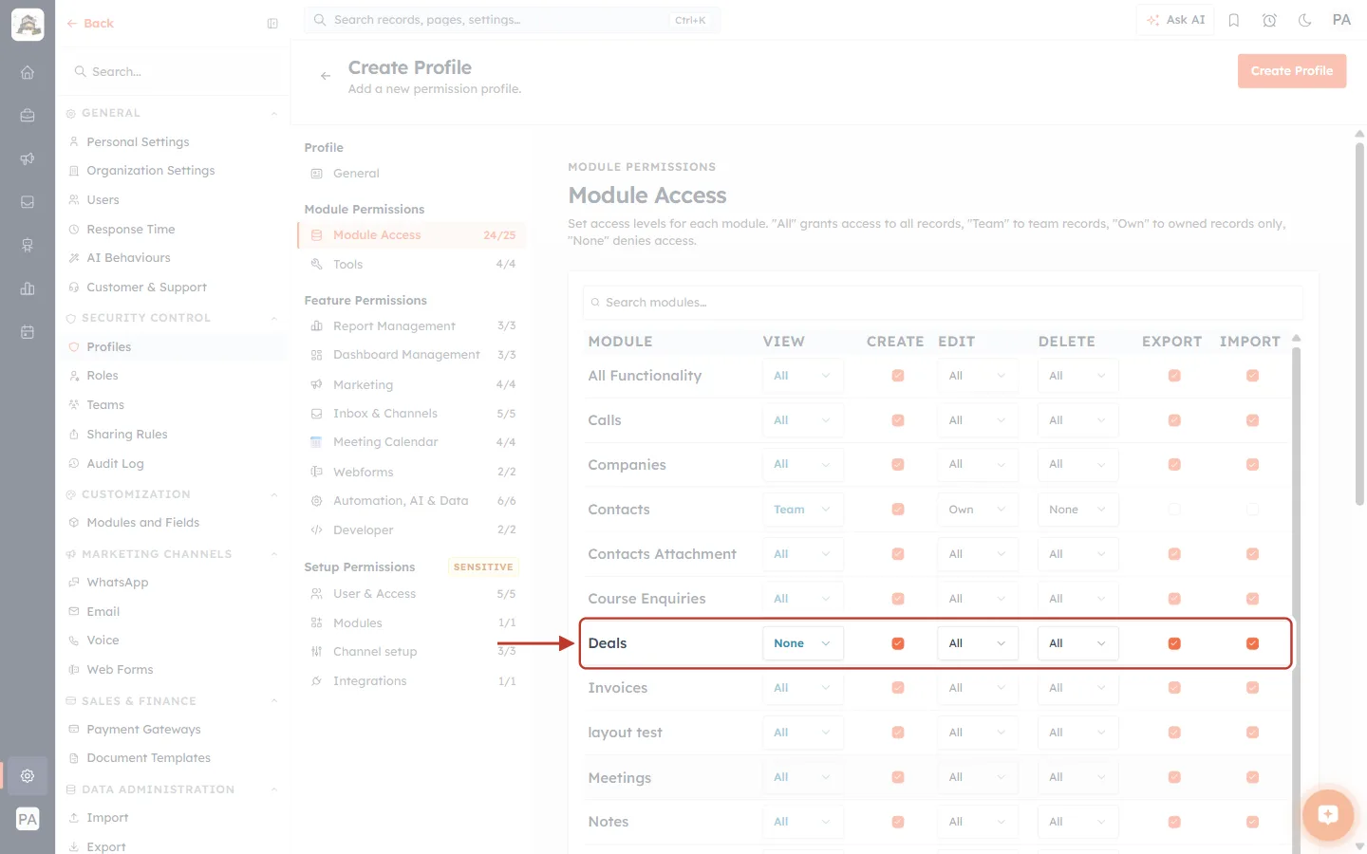
Task: Toggle the Import checkbox for Deals
Action: pyautogui.click(x=1252, y=643)
